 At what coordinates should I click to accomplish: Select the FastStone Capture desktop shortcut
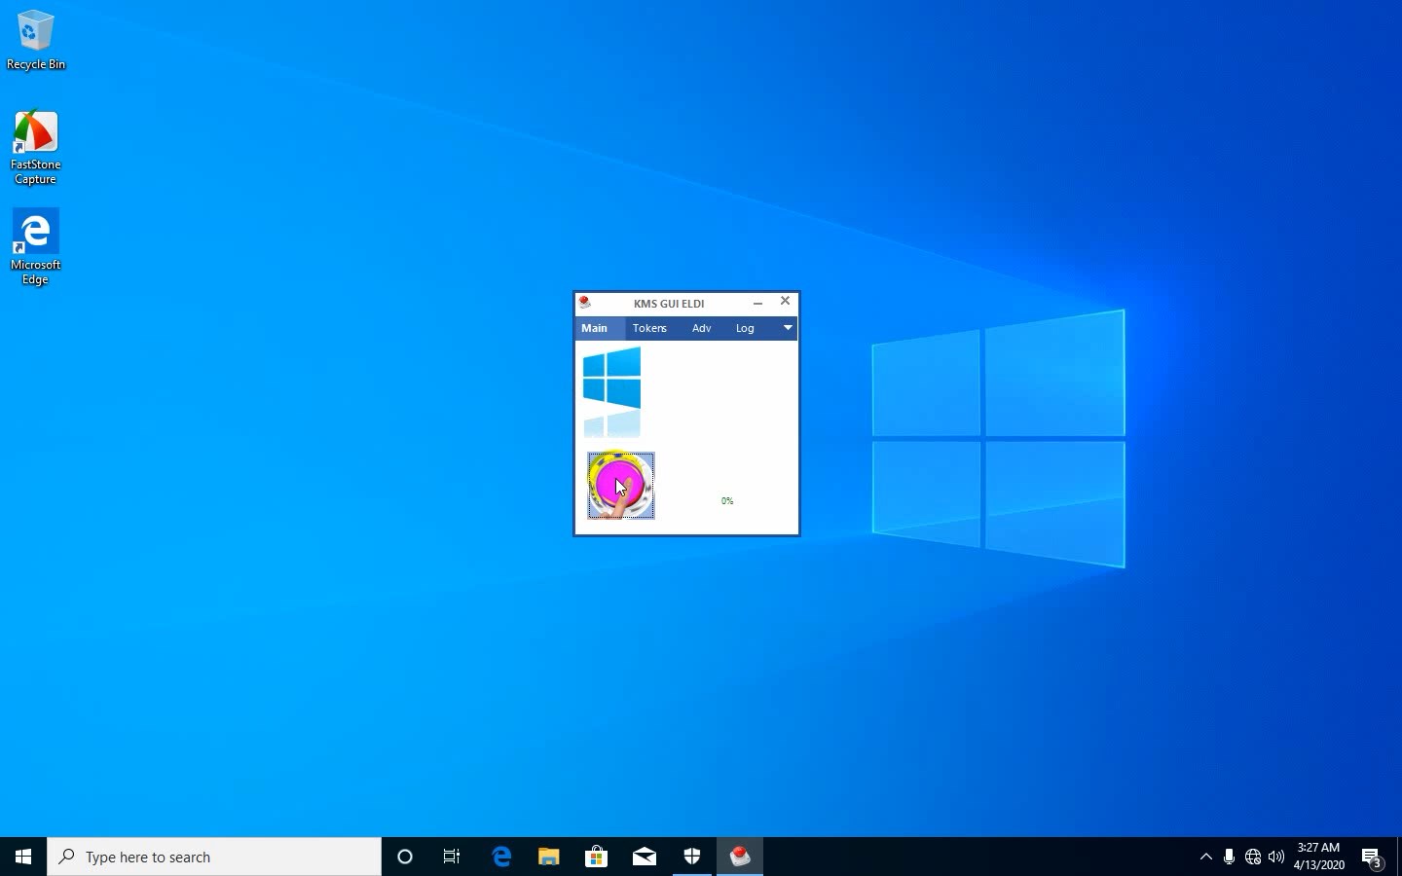(x=36, y=148)
